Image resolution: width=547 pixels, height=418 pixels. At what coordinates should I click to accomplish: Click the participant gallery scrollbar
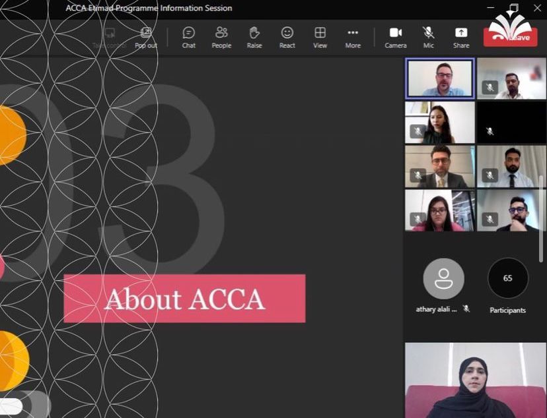[542, 219]
